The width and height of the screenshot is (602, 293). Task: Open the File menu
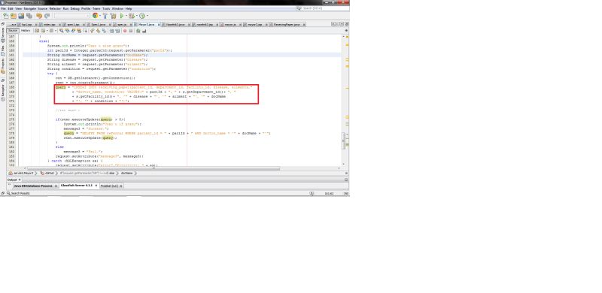coord(3,9)
